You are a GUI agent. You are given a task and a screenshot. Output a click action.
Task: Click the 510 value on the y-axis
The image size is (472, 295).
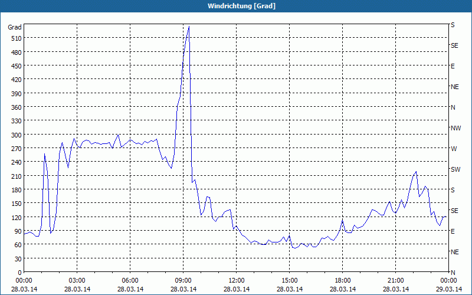tap(17, 38)
